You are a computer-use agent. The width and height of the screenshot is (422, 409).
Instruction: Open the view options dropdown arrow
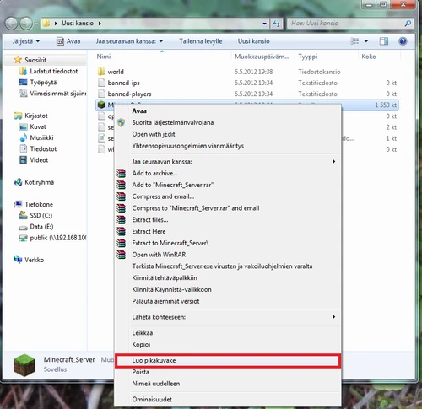(x=366, y=41)
